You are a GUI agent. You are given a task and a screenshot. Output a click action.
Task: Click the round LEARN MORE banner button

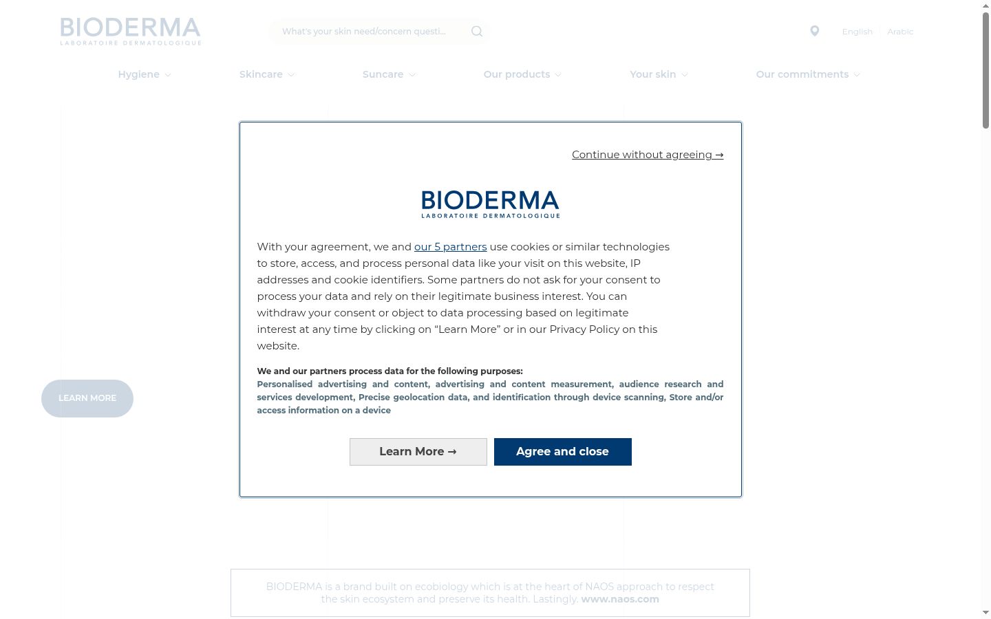(87, 398)
